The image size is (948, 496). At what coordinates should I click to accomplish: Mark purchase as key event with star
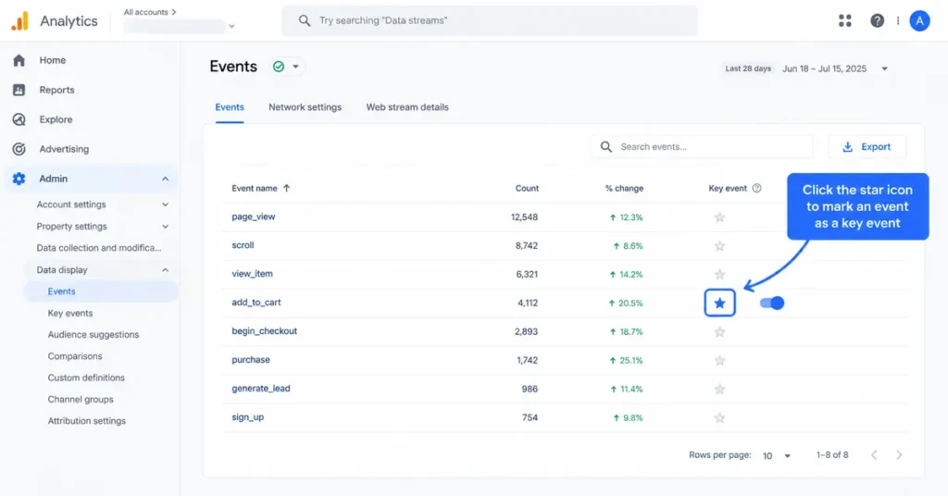[719, 361]
